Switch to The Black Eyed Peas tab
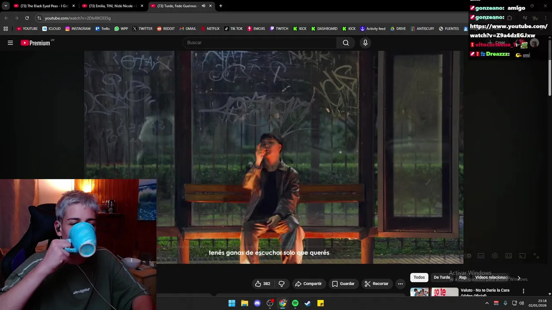 click(44, 6)
